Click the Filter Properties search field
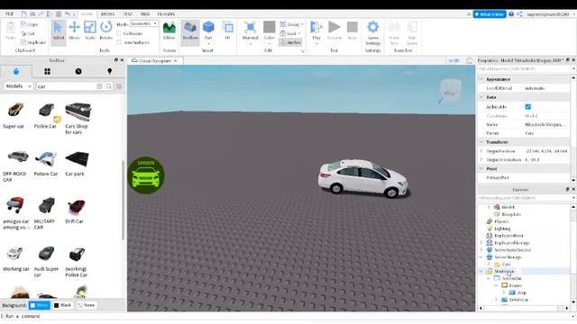 [x=524, y=69]
